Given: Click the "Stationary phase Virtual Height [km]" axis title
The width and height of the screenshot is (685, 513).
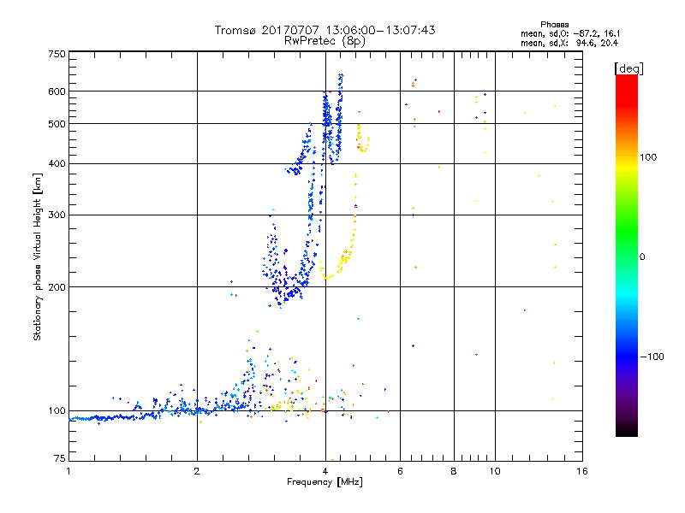Looking at the screenshot, I should 38,257.
